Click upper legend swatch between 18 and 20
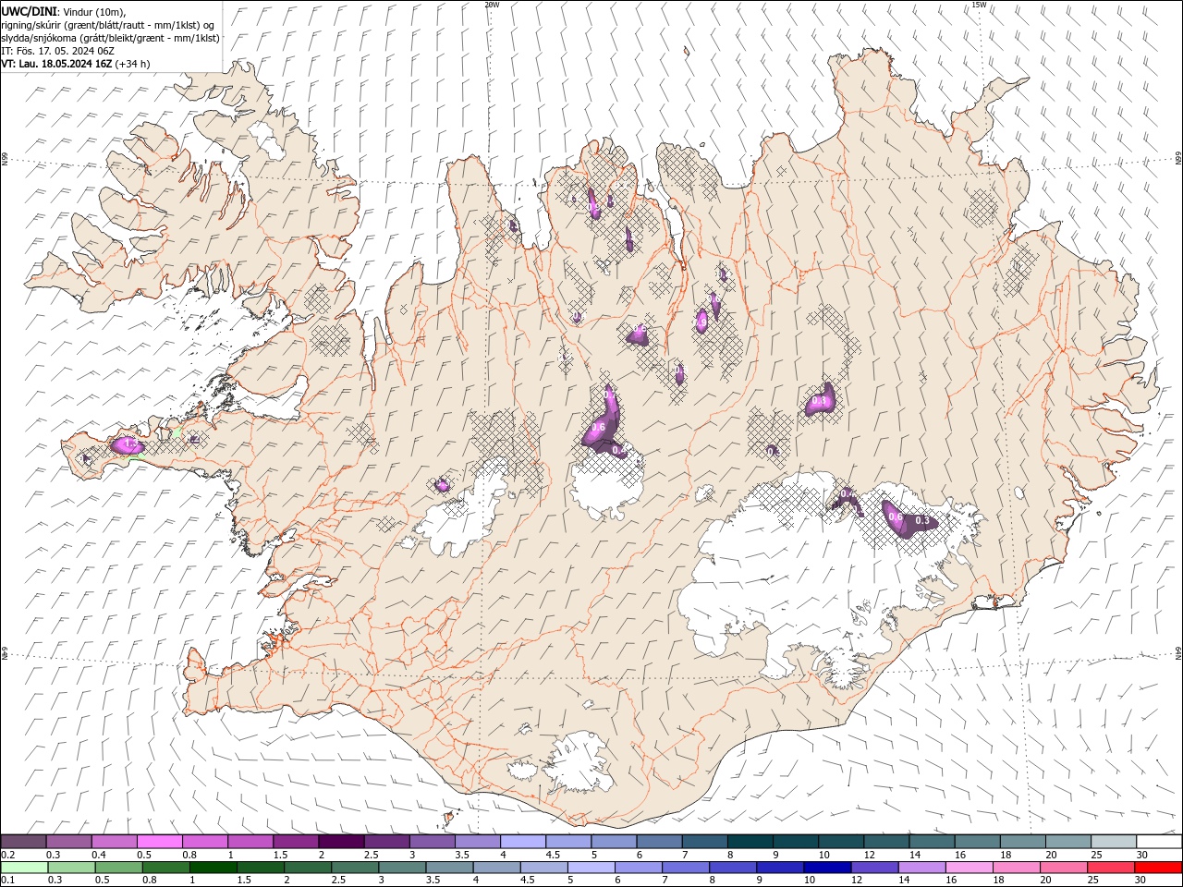 (x=1021, y=842)
